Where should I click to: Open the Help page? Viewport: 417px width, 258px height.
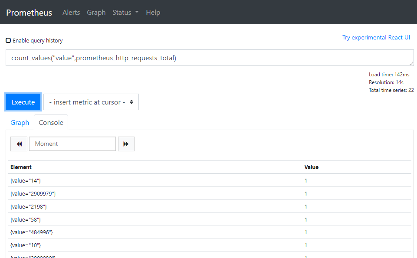pyautogui.click(x=153, y=13)
